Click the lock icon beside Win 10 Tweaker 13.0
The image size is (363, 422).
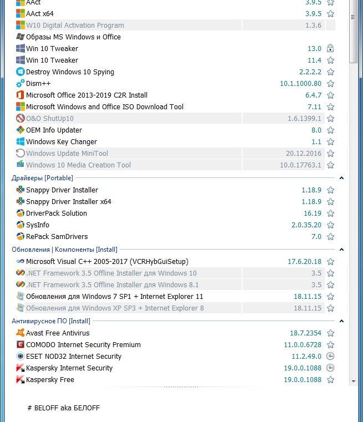[x=330, y=48]
